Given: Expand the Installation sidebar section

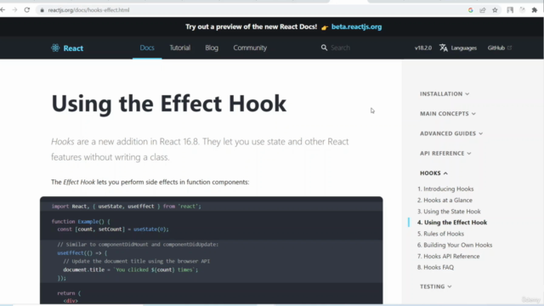Looking at the screenshot, I should point(445,94).
